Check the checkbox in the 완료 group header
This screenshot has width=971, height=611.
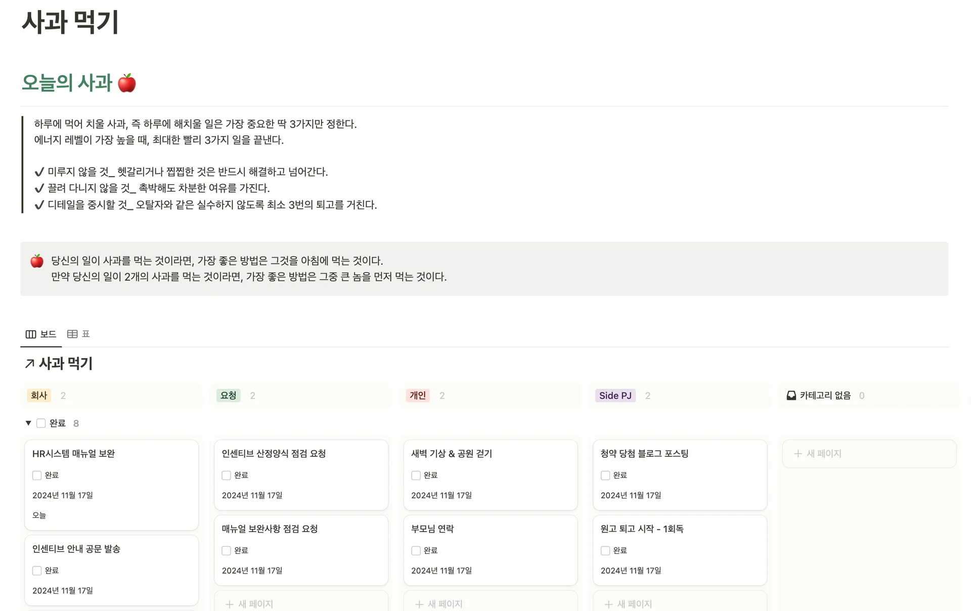point(41,423)
